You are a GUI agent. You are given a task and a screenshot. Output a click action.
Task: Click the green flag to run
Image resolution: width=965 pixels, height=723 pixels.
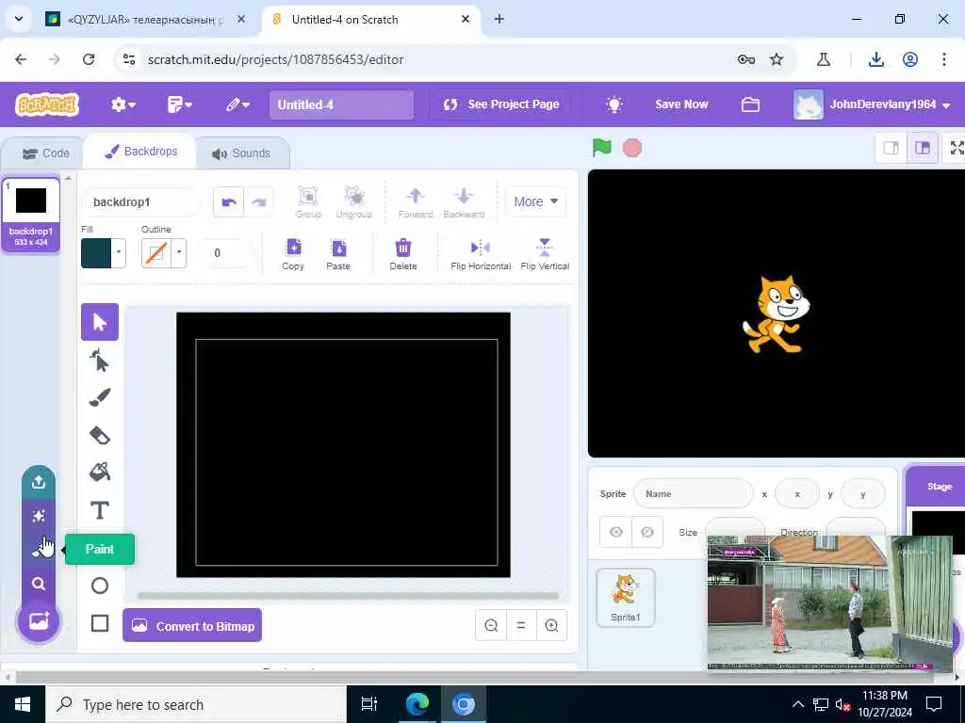click(602, 148)
